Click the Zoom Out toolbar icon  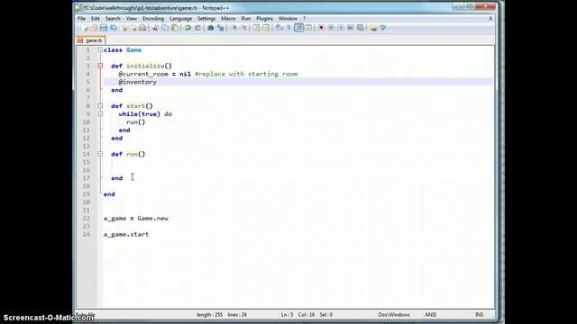243,28
